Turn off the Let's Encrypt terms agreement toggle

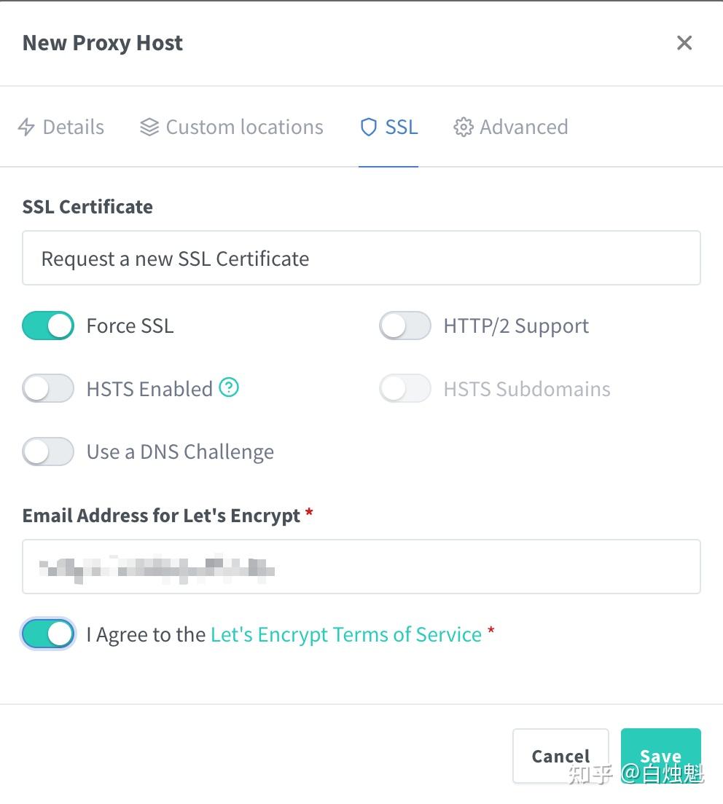coord(47,634)
